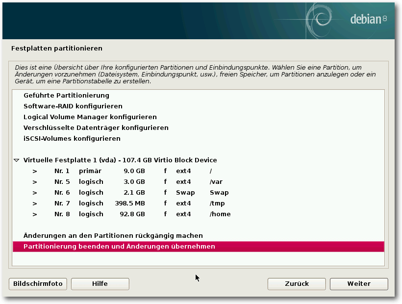The height and width of the screenshot is (304, 402).
Task: Click the /var mount point text
Action: [x=216, y=182]
